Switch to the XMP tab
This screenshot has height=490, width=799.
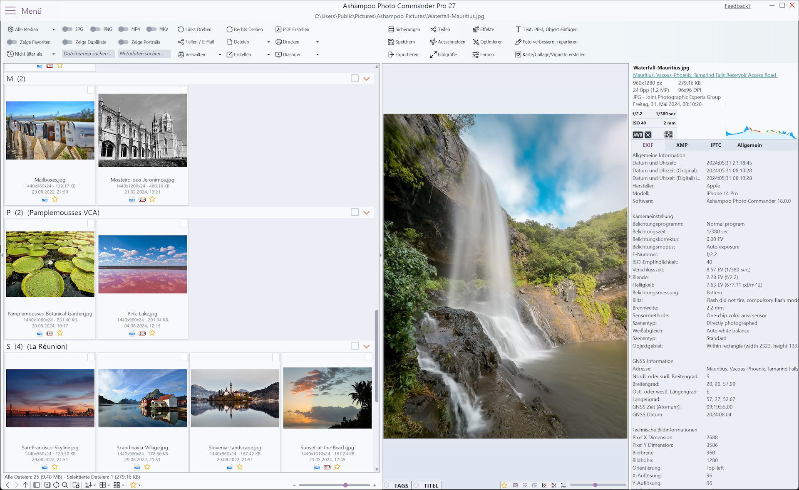point(682,145)
